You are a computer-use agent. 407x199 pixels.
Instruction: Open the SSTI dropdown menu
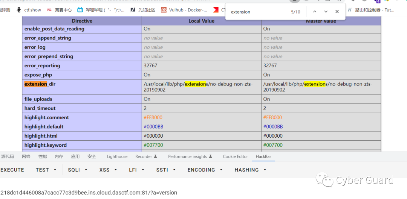point(166,170)
